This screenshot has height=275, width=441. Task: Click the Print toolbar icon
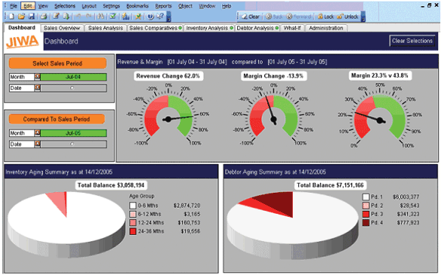click(44, 17)
